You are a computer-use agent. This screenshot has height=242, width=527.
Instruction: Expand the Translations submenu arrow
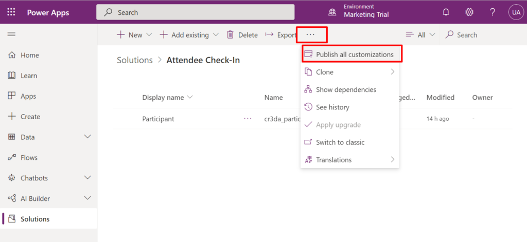392,159
